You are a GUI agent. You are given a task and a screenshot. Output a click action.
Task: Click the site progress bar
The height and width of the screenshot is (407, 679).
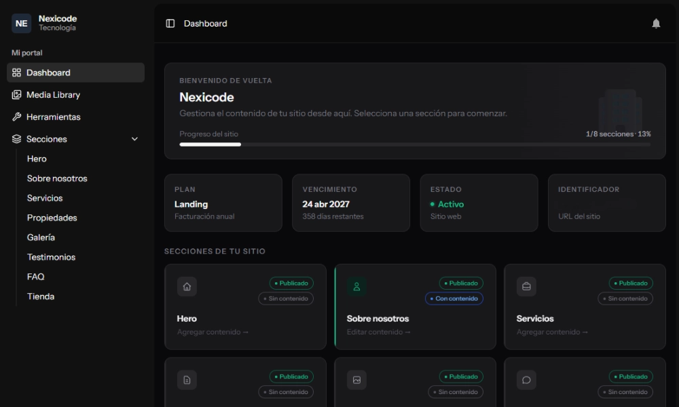(x=415, y=144)
